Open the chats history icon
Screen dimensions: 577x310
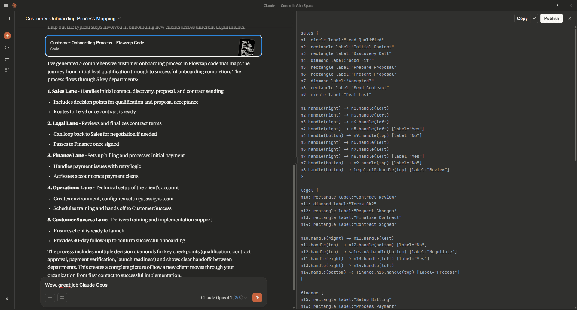click(7, 48)
